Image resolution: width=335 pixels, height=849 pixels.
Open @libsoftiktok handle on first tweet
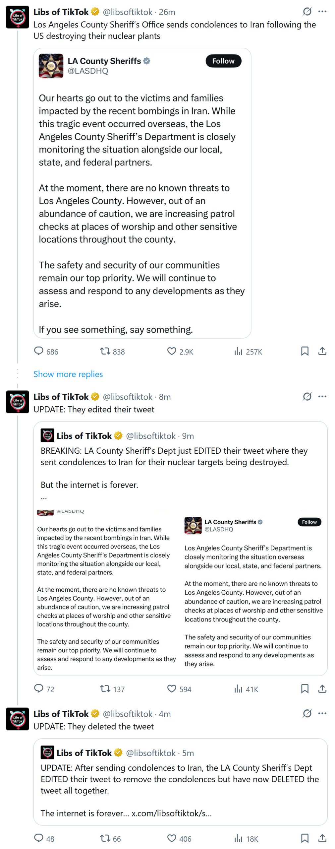coord(127,12)
